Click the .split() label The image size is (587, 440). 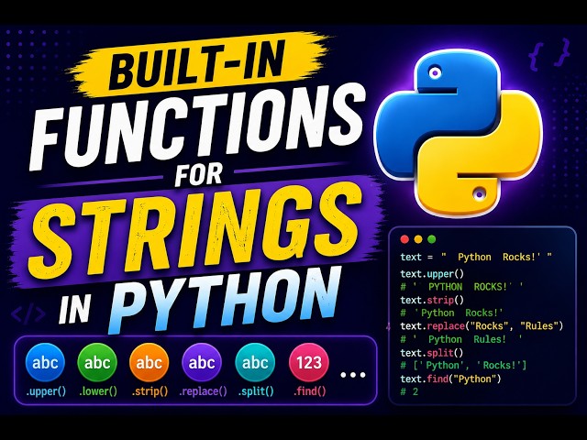point(256,391)
